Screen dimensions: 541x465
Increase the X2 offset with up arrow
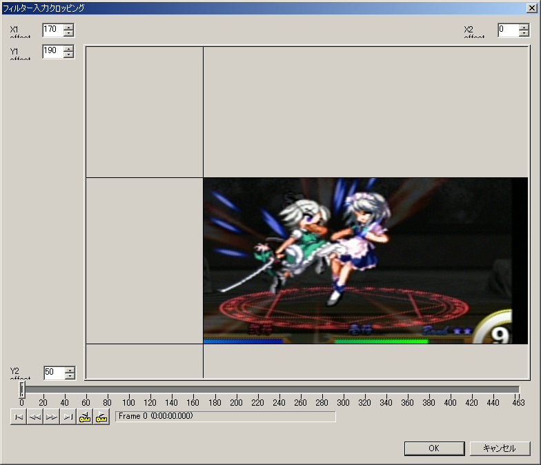[524, 27]
